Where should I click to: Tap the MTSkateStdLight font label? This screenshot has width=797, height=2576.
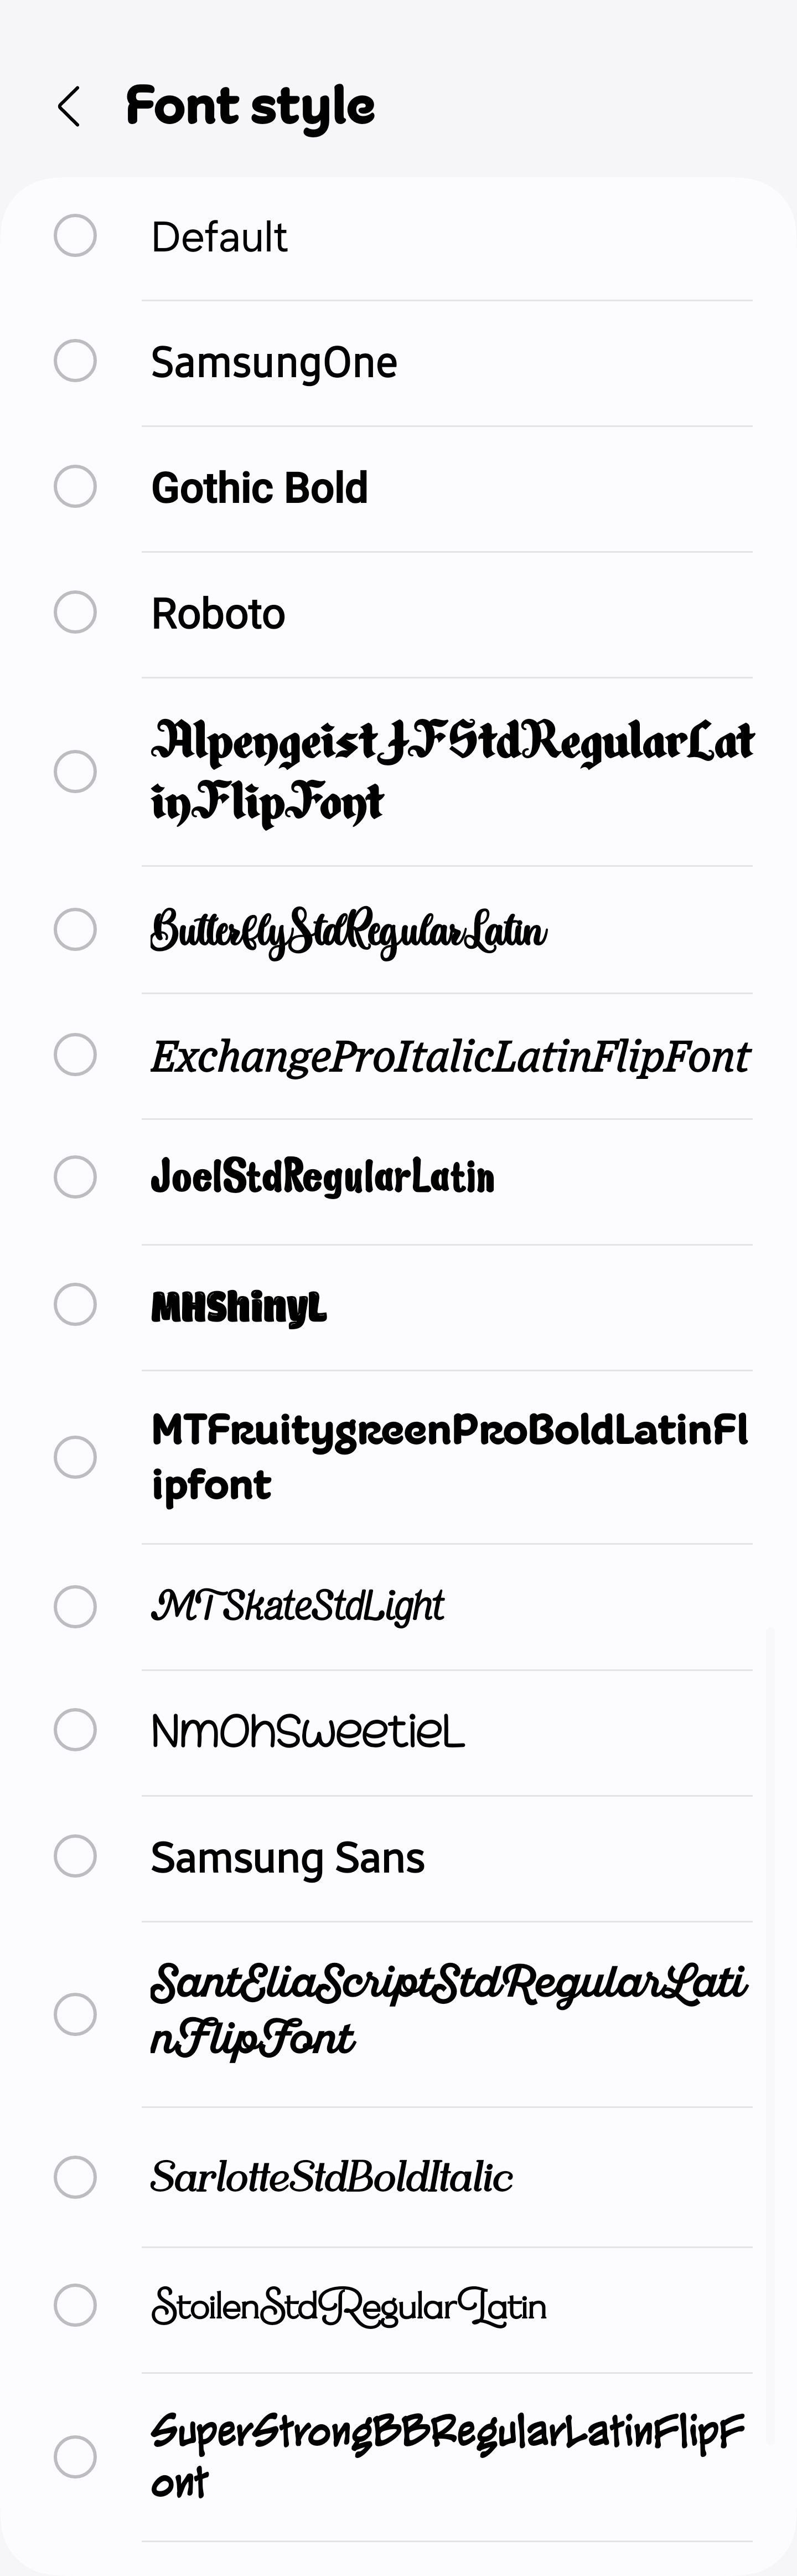[297, 1606]
